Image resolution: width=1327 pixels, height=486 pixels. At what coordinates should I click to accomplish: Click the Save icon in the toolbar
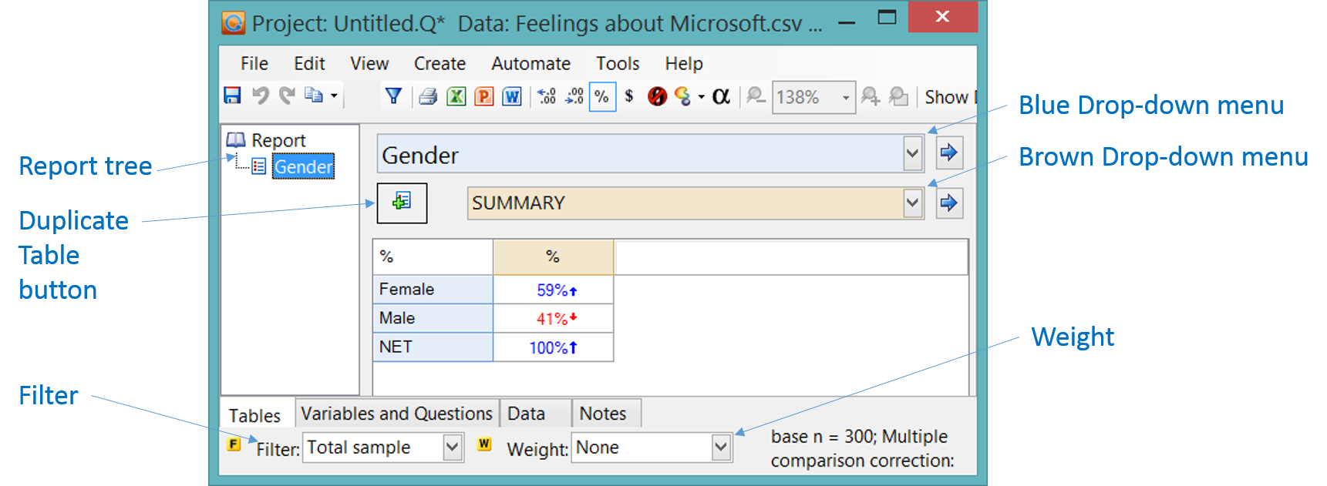[232, 96]
